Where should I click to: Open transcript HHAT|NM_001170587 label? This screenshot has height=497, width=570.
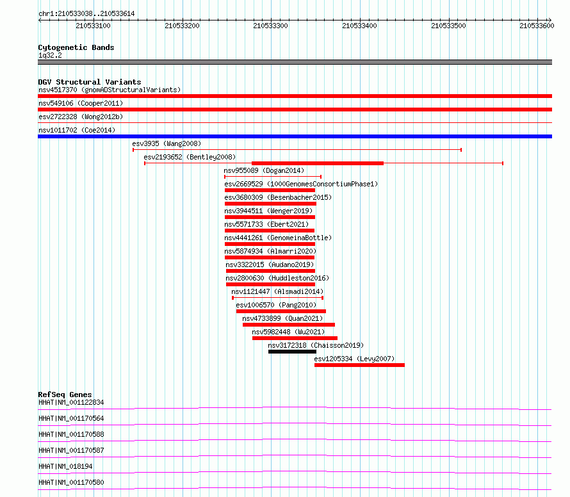[x=71, y=450]
